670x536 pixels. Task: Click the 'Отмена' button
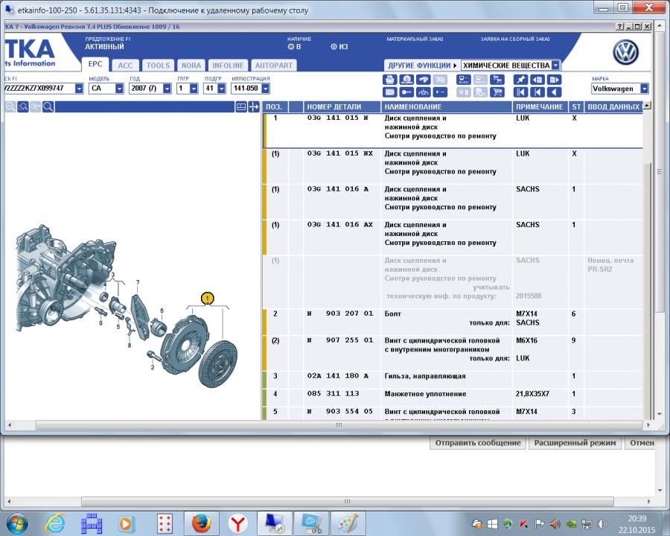640,443
